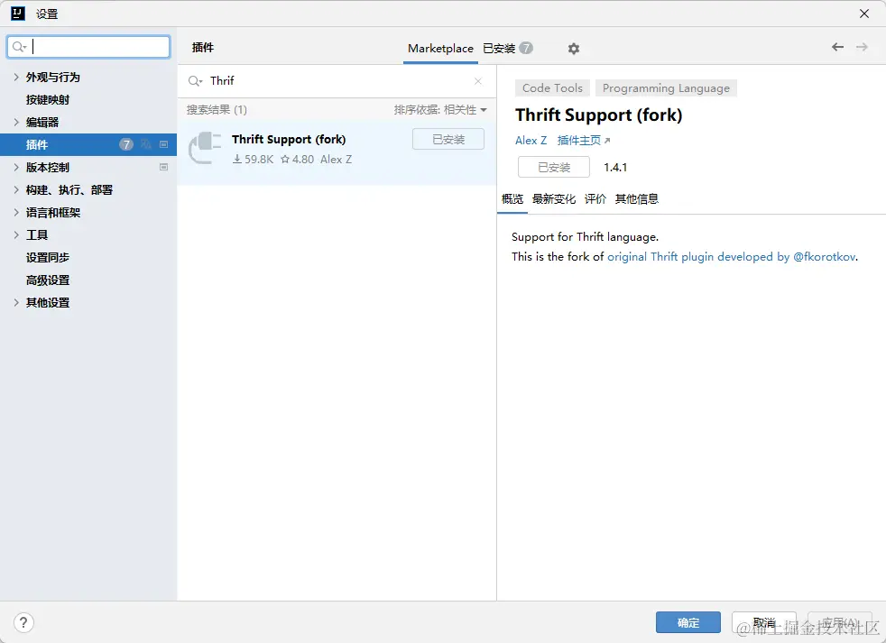Click settings search magnifier icon
The height and width of the screenshot is (643, 886).
19,47
